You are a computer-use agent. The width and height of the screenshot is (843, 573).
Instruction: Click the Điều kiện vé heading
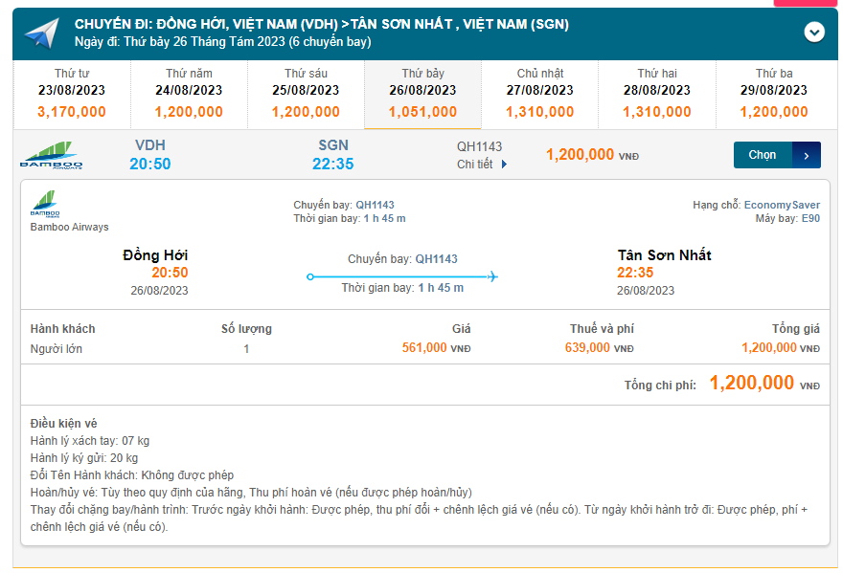click(63, 423)
